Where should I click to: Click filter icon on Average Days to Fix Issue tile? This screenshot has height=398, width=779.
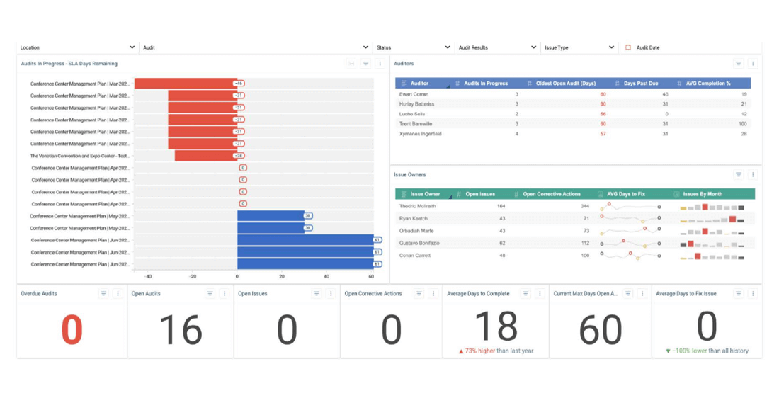click(738, 293)
